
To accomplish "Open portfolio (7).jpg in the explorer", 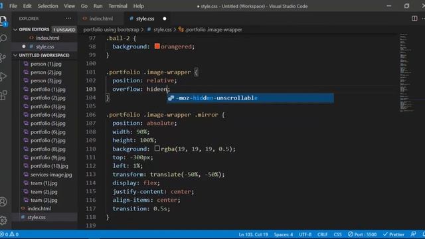I will (x=44, y=140).
